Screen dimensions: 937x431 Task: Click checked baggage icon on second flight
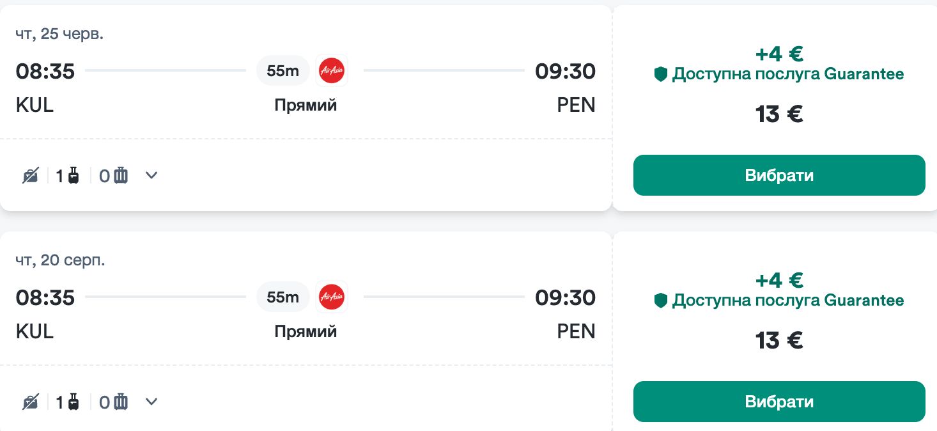[x=121, y=402]
